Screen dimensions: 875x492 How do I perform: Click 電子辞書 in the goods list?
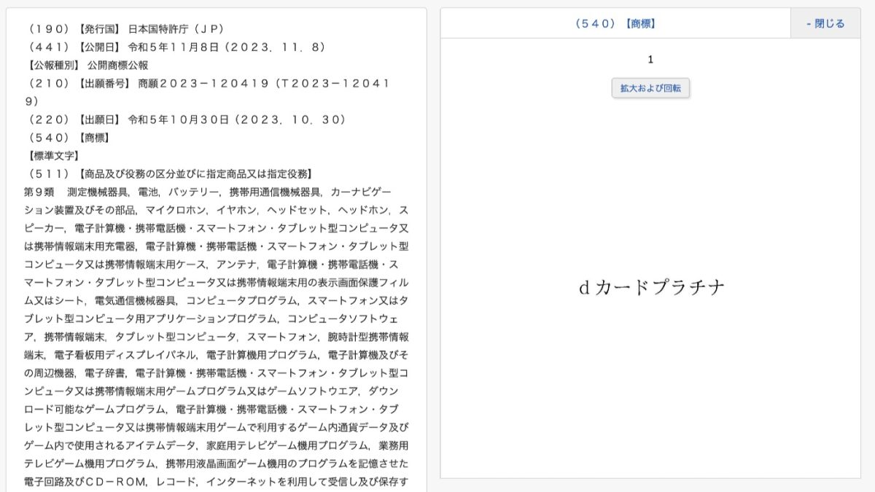105,373
